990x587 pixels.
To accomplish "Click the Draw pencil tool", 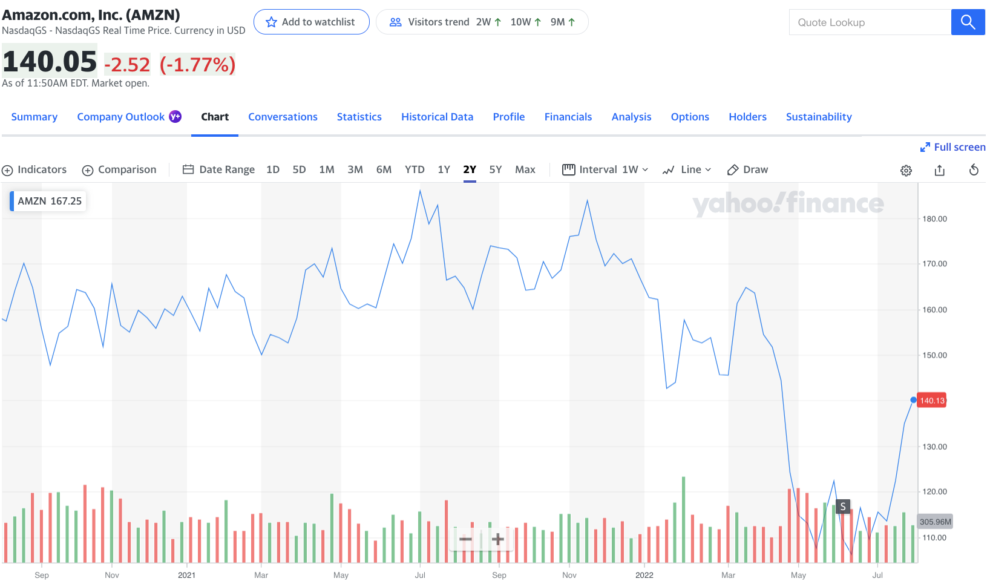I will tap(747, 170).
